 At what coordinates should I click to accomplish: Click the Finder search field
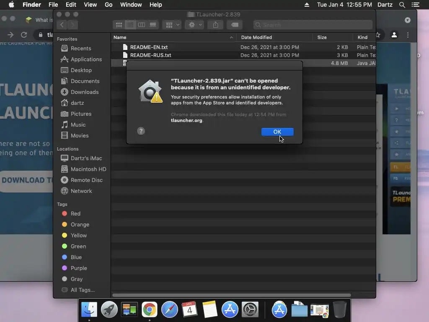tap(313, 25)
